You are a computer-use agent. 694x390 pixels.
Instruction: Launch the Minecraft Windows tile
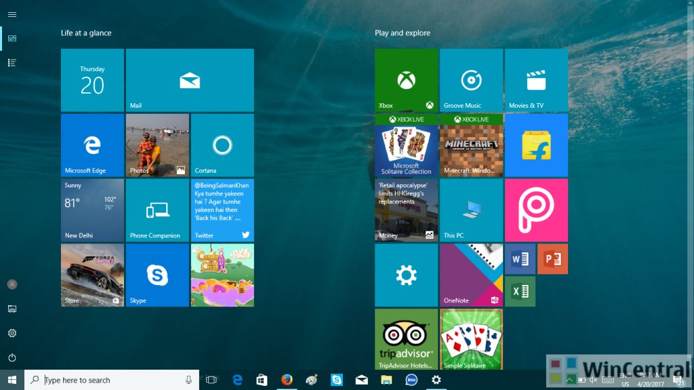(x=472, y=145)
